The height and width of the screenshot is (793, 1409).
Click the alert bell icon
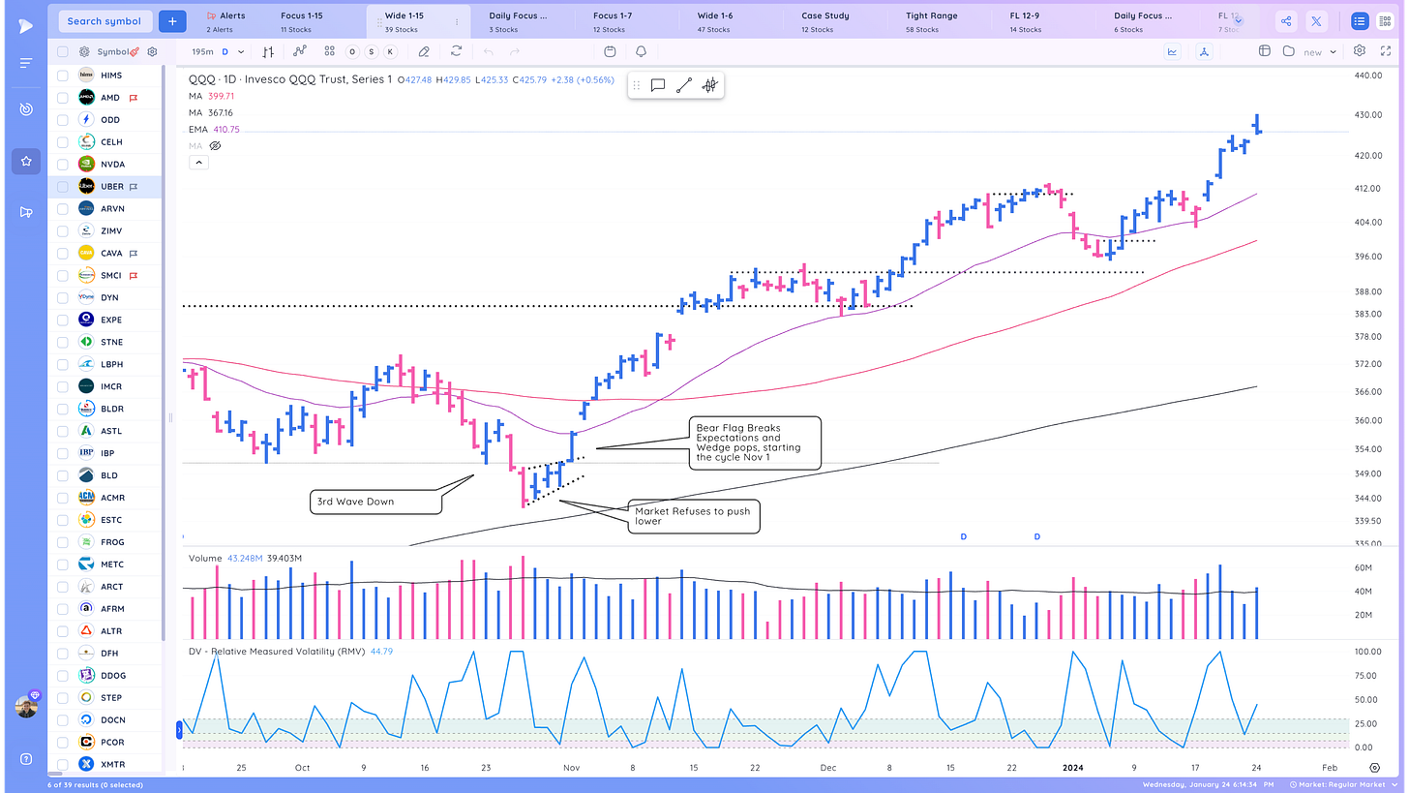pyautogui.click(x=641, y=51)
